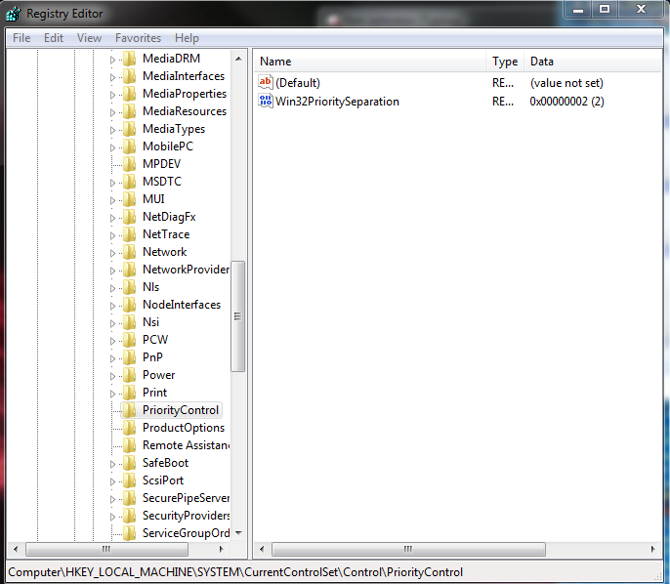670x584 pixels.
Task: Select the SecurePipeServers key
Action: pyautogui.click(x=187, y=499)
